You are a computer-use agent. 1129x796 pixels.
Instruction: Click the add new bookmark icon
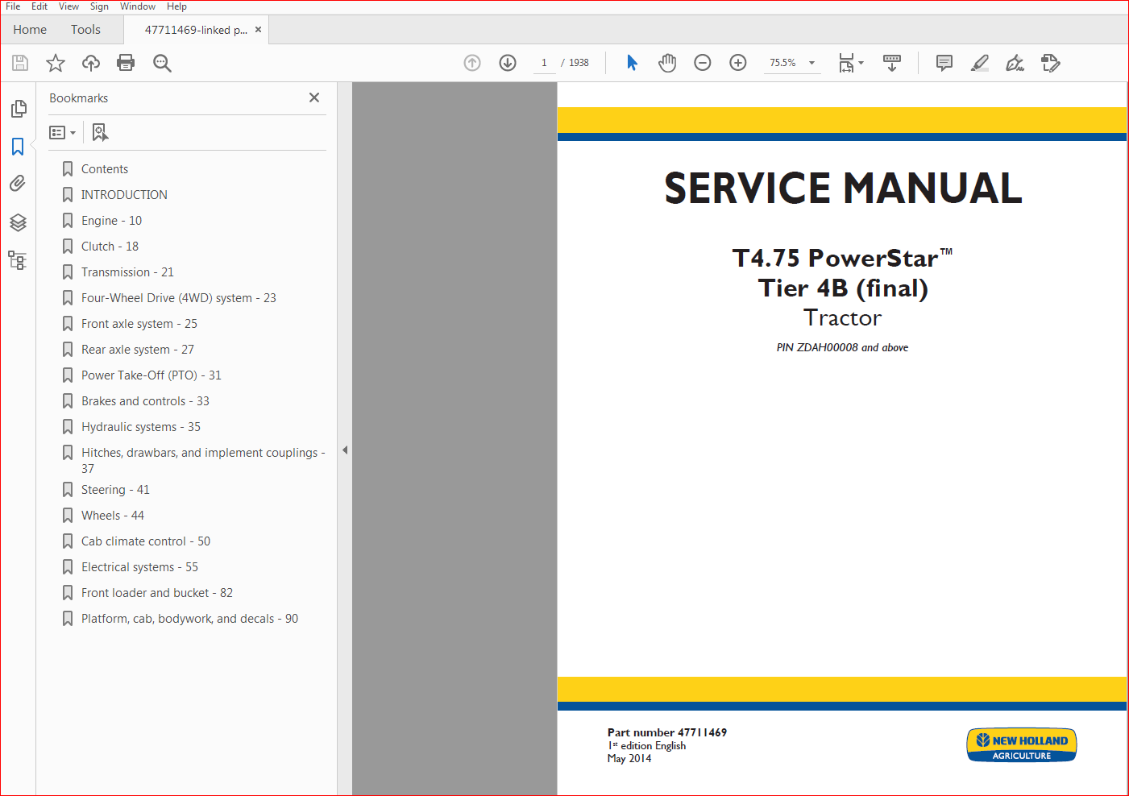[100, 132]
